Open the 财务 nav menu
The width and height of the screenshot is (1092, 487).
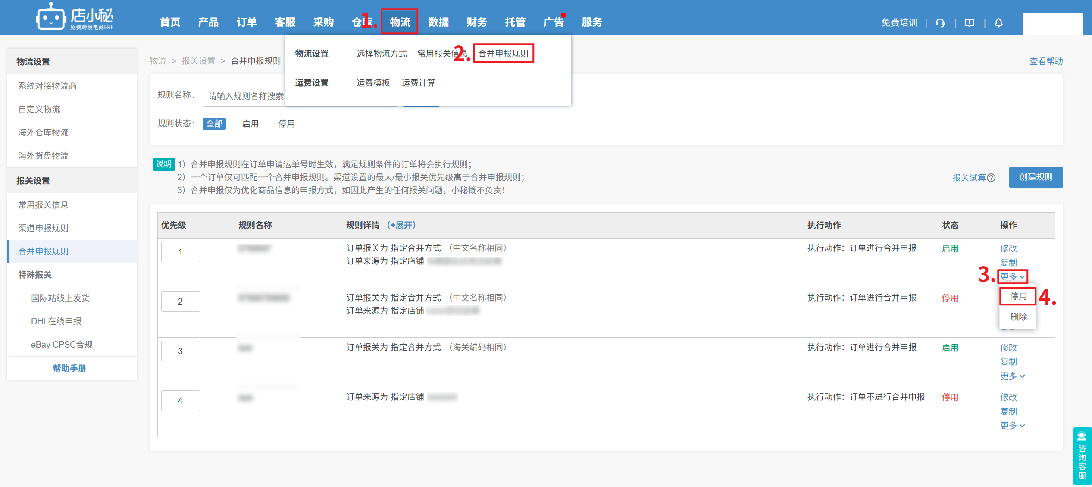click(x=477, y=22)
